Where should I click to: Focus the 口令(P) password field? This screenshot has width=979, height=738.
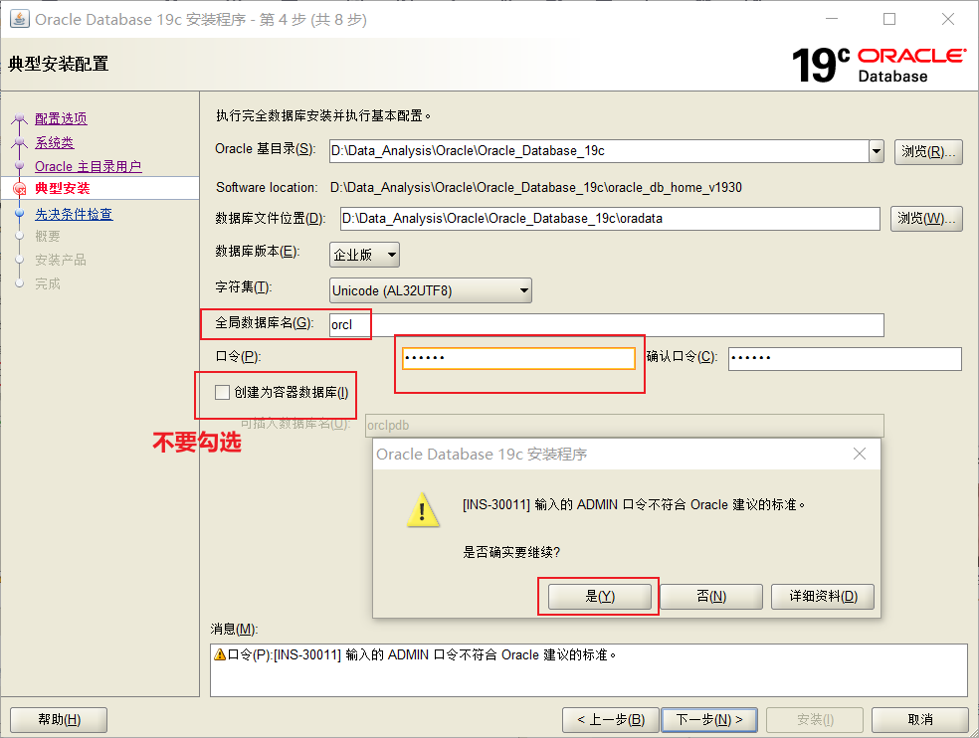[x=518, y=358]
